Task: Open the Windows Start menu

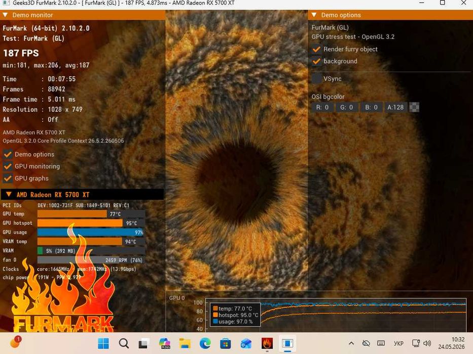Action: click(103, 343)
